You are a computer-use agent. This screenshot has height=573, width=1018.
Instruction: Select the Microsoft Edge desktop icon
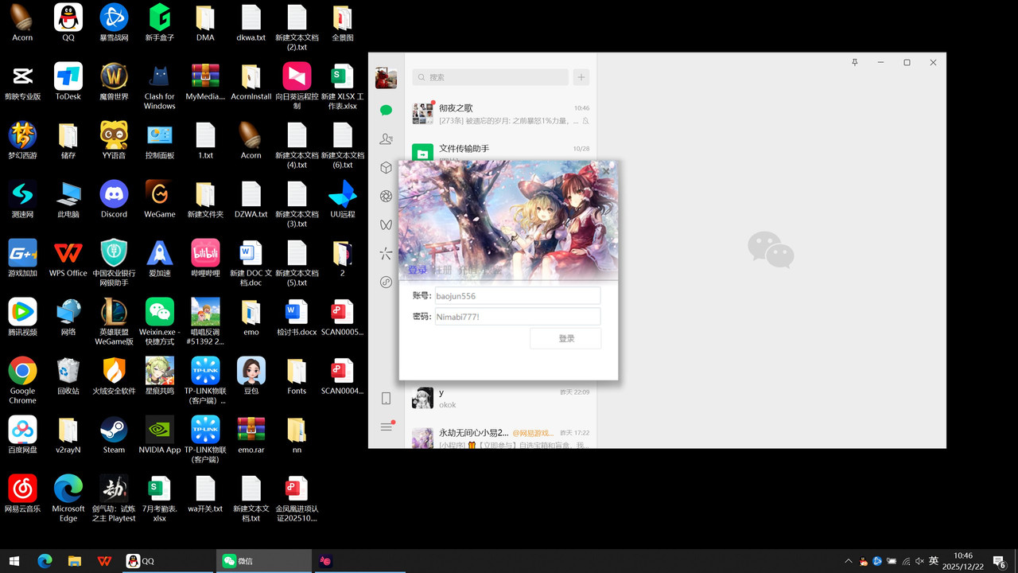[x=68, y=498]
